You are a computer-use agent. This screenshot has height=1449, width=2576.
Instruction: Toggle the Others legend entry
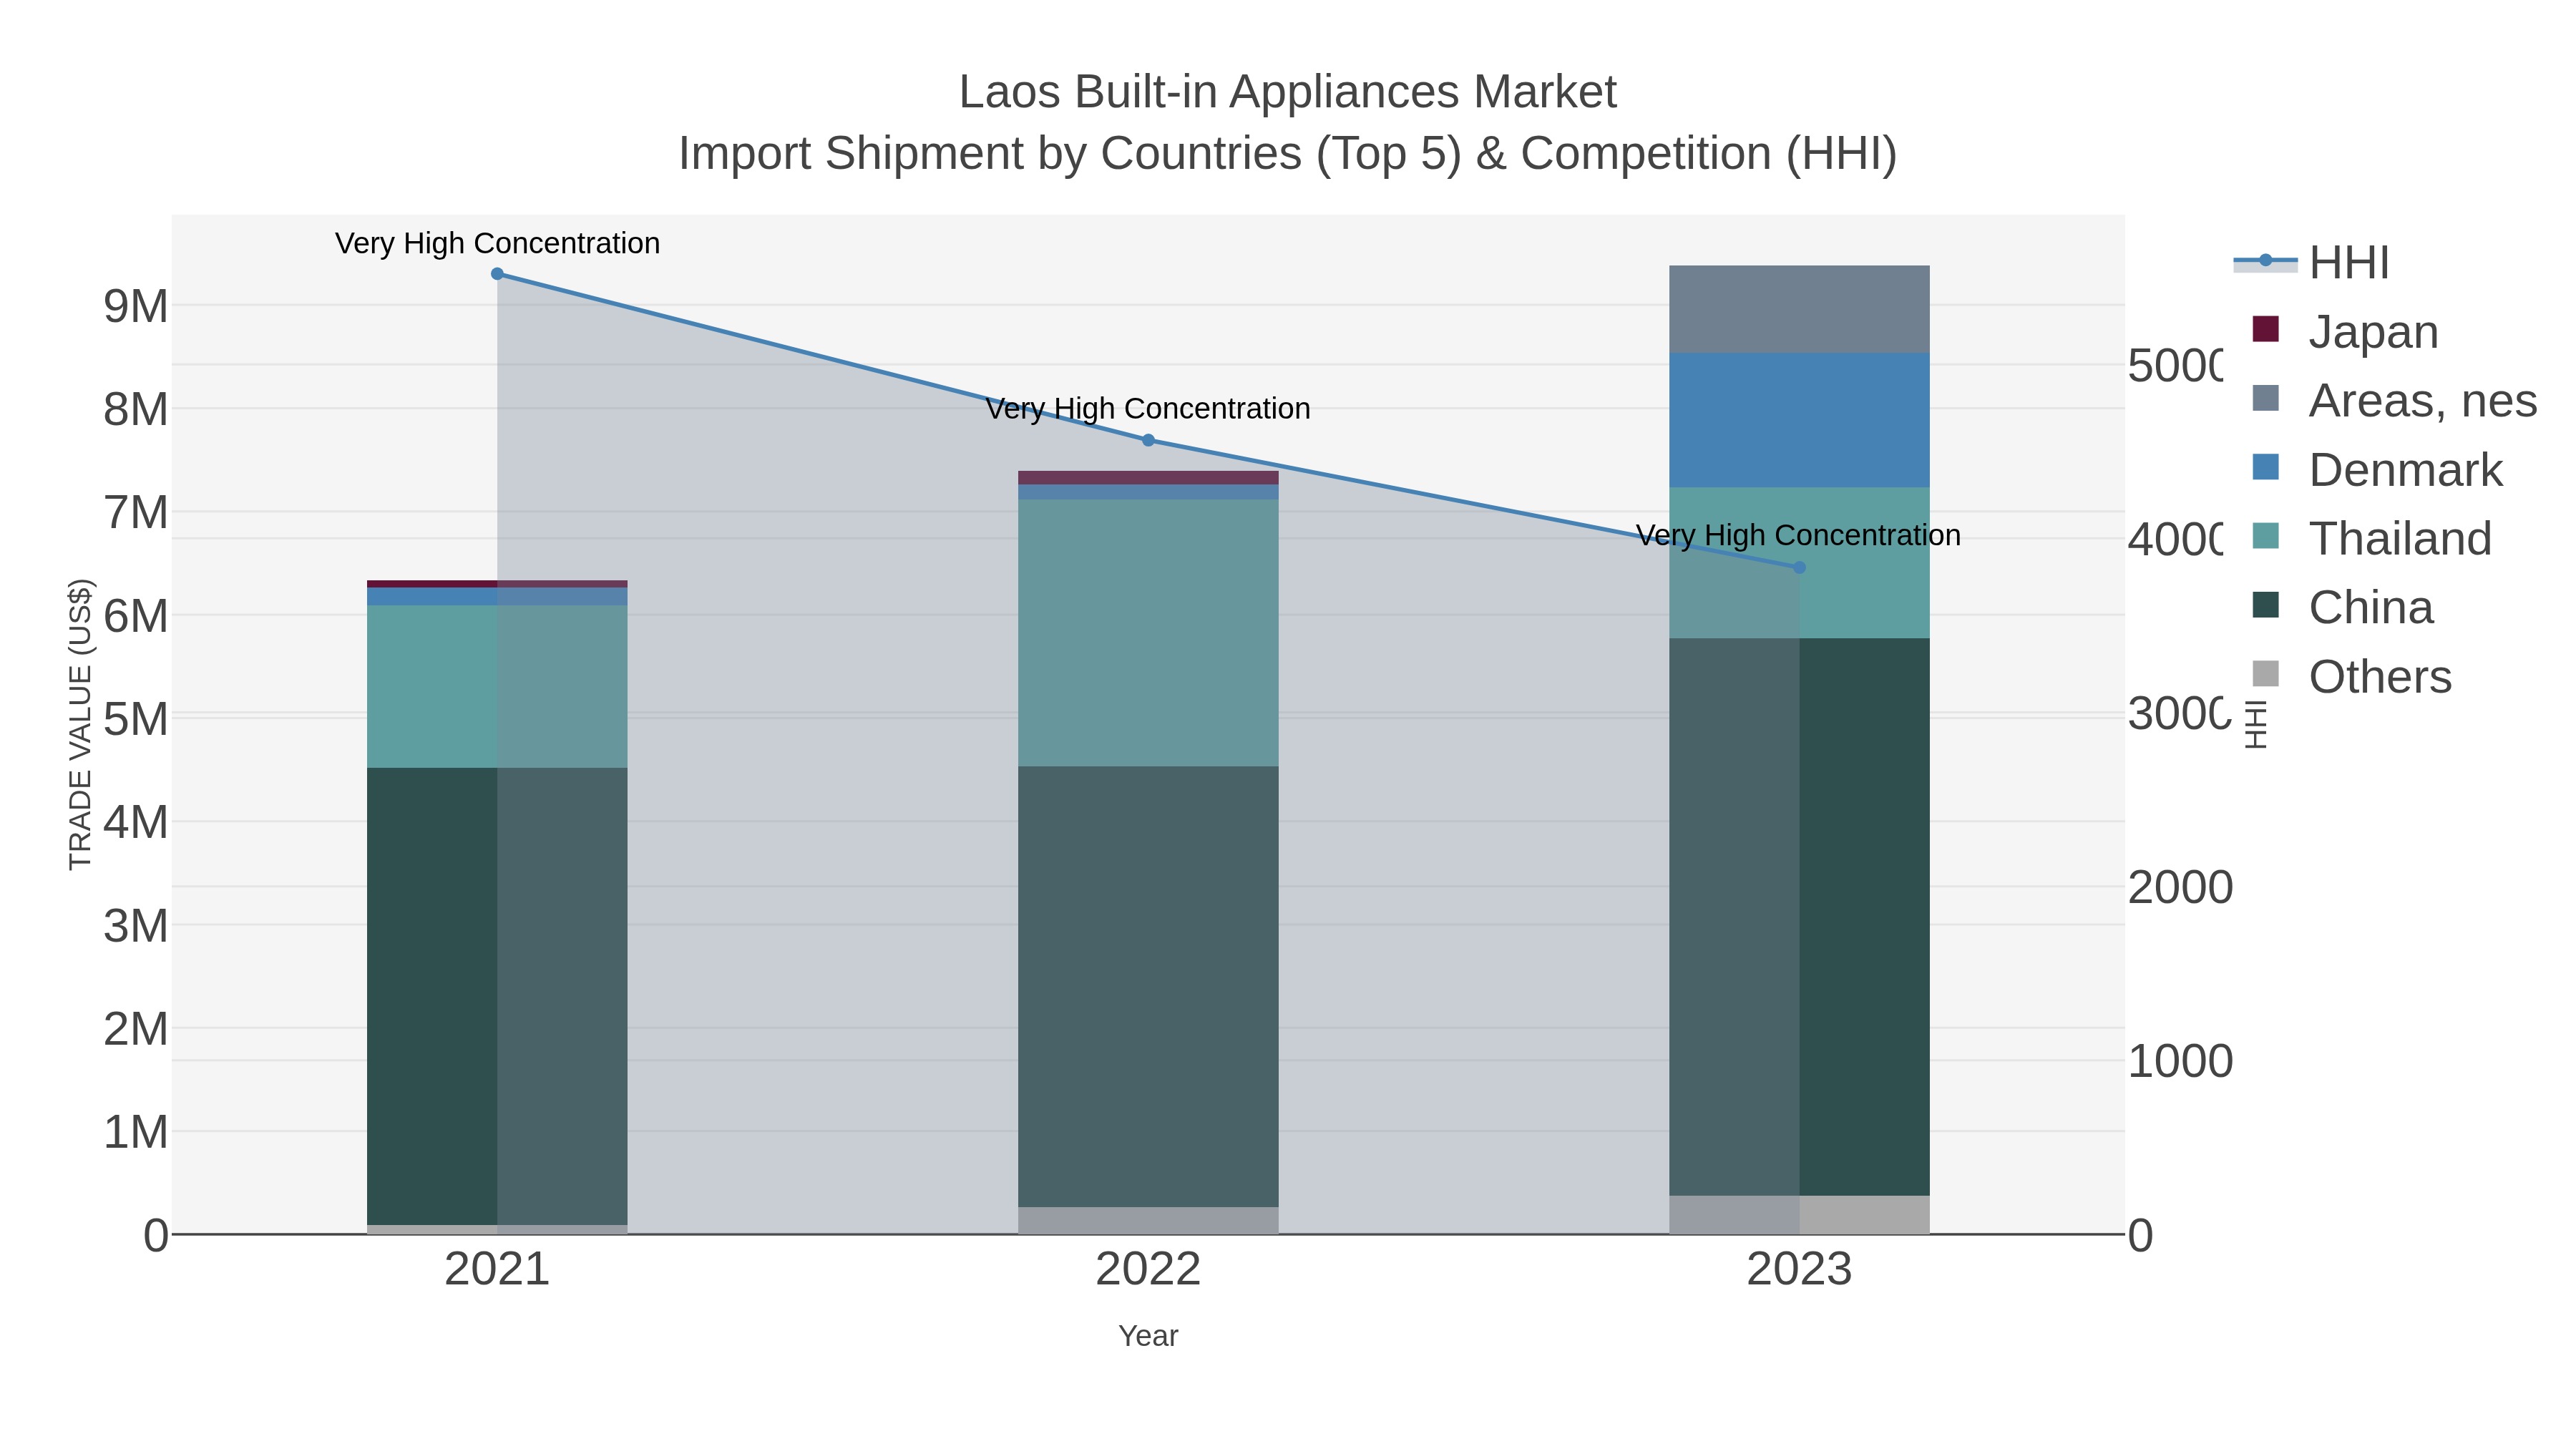(x=2351, y=677)
